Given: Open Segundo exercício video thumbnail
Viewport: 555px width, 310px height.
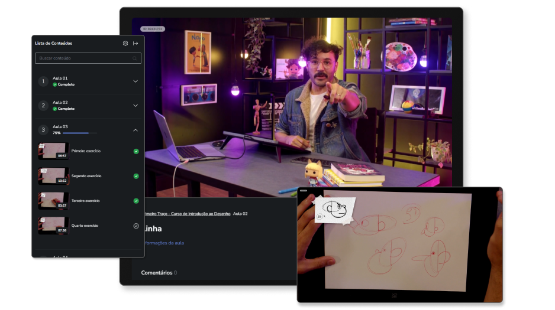Looking at the screenshot, I should (53, 176).
